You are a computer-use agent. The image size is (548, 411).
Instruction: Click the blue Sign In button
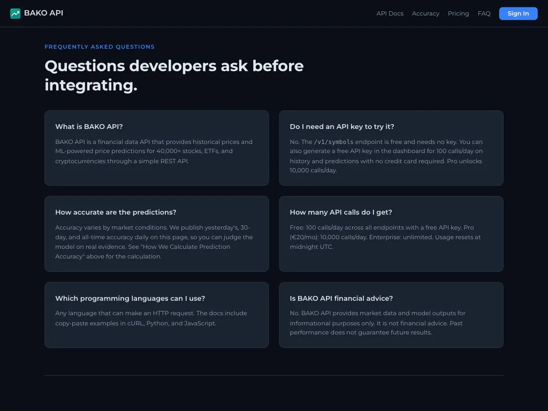click(x=518, y=13)
